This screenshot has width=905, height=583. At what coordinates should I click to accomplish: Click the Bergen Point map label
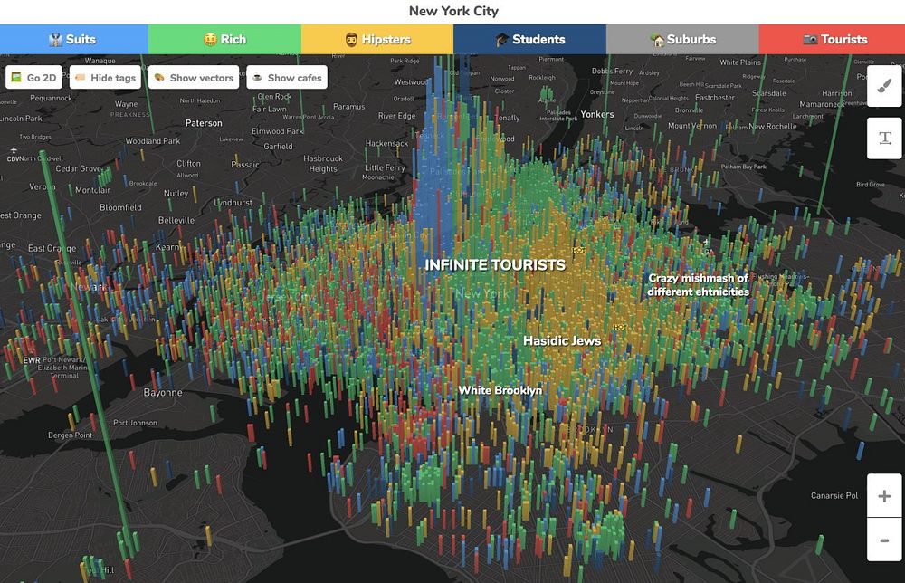(70, 435)
